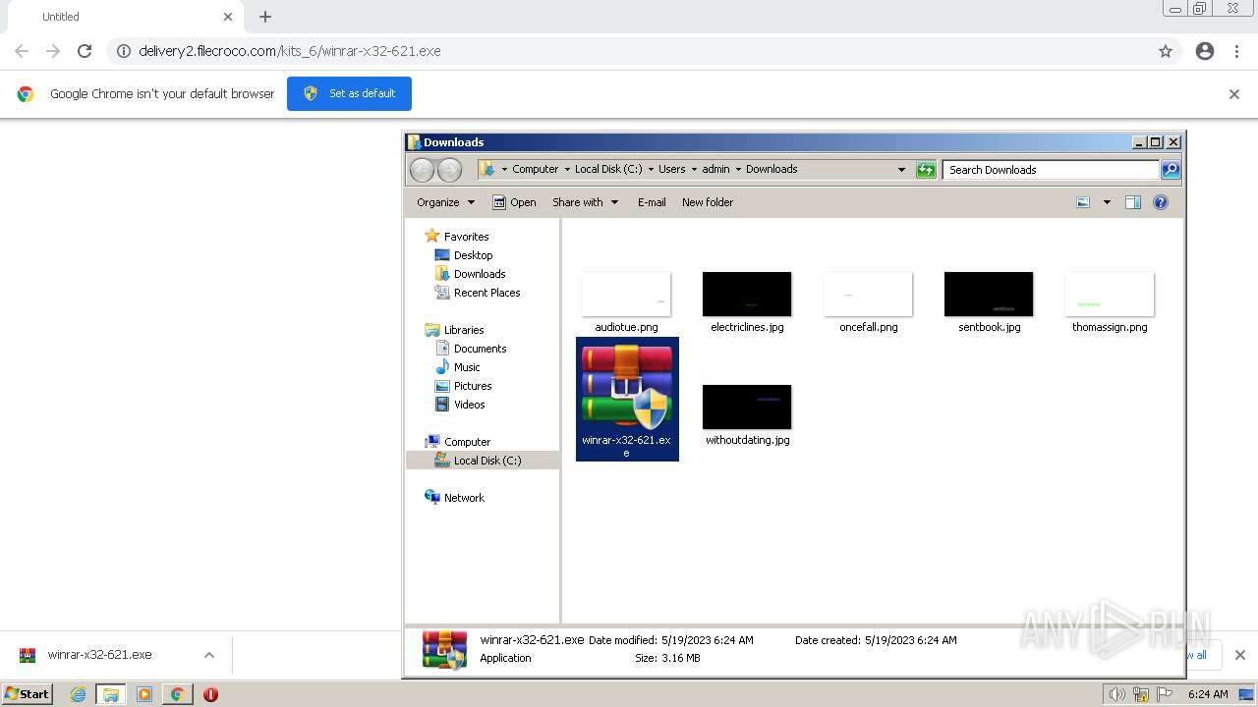Select Desktop in navigation pane
This screenshot has width=1258, height=707.
point(473,255)
